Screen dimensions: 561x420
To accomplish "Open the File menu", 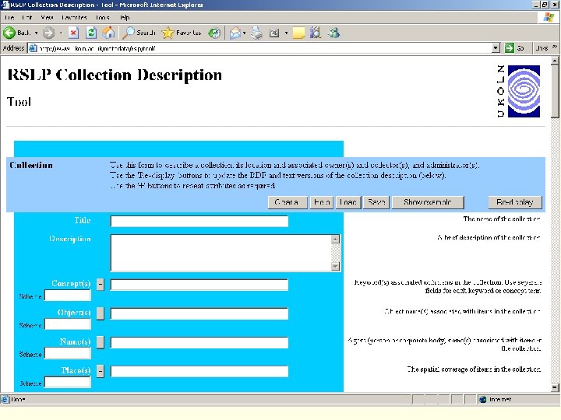I will 9,17.
